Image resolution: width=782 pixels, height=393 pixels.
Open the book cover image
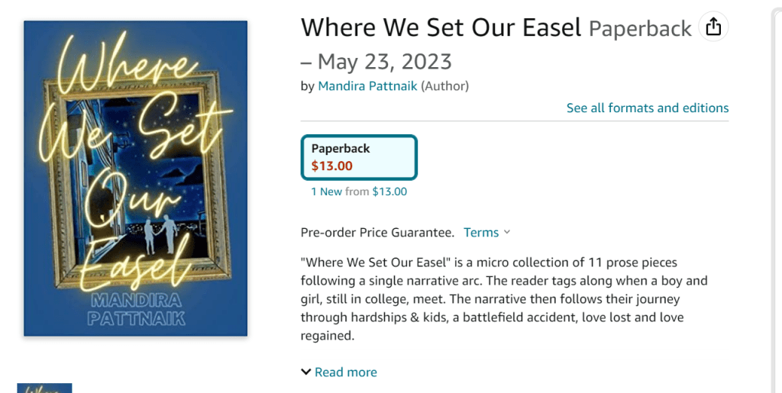(x=135, y=178)
